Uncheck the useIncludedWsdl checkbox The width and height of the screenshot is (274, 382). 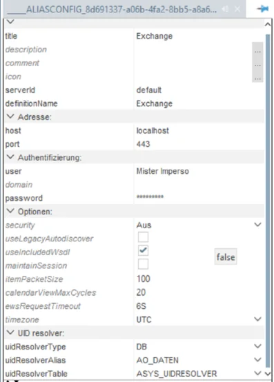[x=143, y=250]
